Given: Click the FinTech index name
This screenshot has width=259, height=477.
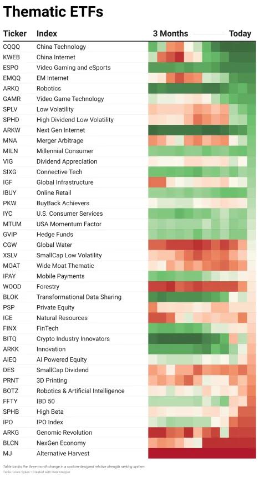Looking at the screenshot, I should (x=47, y=328).
